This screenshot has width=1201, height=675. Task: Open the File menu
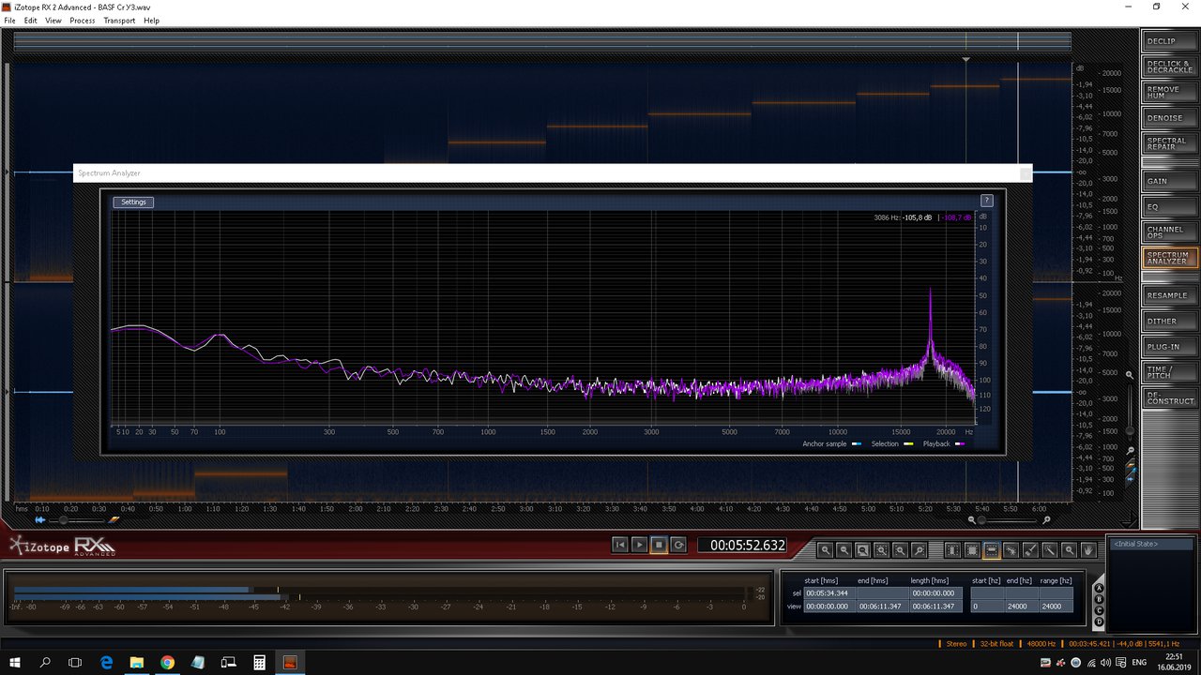[9, 21]
